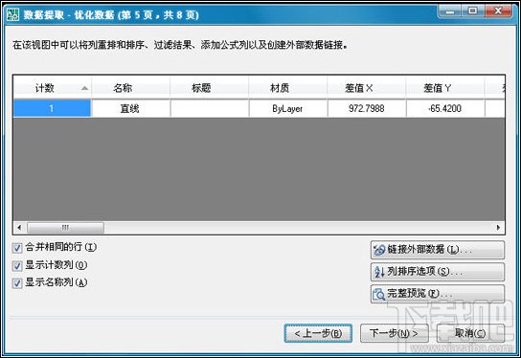Click the 差值 Y column header
Screen dimensions: 521x358
tap(445, 88)
